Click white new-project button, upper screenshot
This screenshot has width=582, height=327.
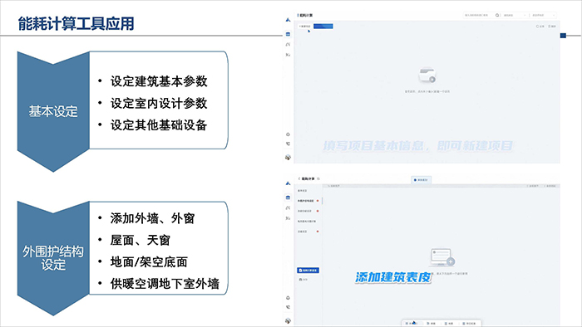tap(305, 27)
